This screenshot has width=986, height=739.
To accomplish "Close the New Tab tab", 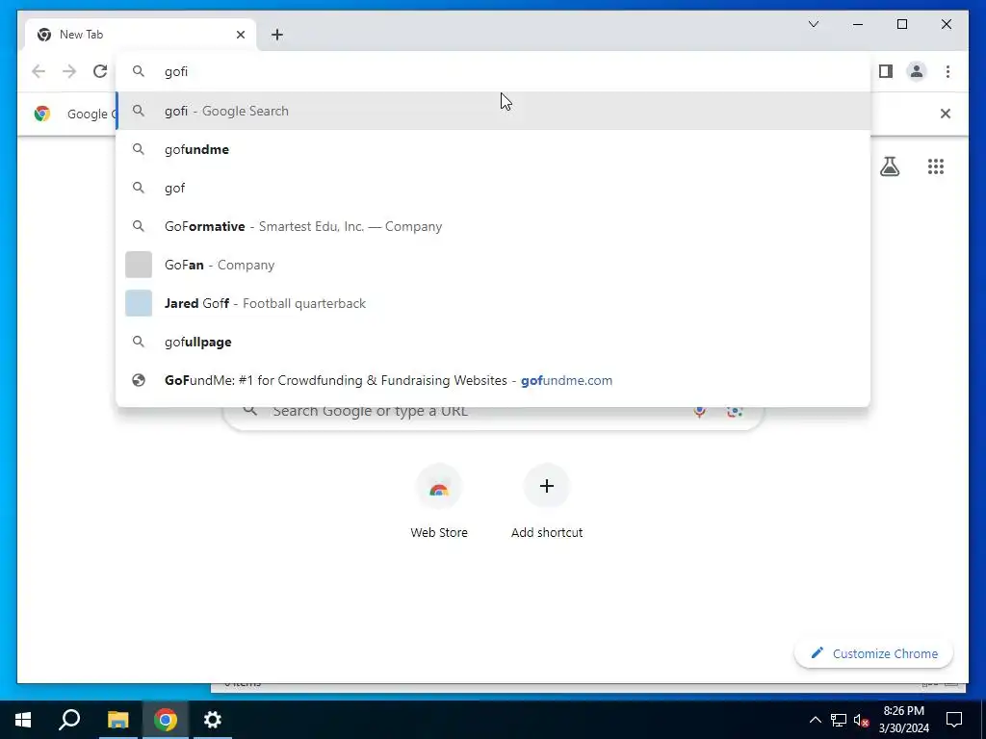I will [240, 35].
